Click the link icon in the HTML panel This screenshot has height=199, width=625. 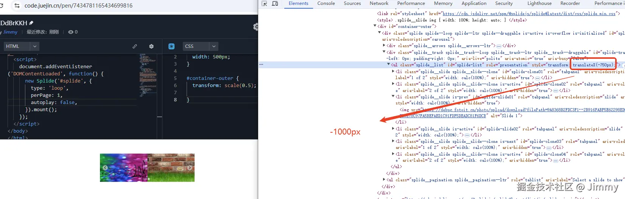coord(135,46)
